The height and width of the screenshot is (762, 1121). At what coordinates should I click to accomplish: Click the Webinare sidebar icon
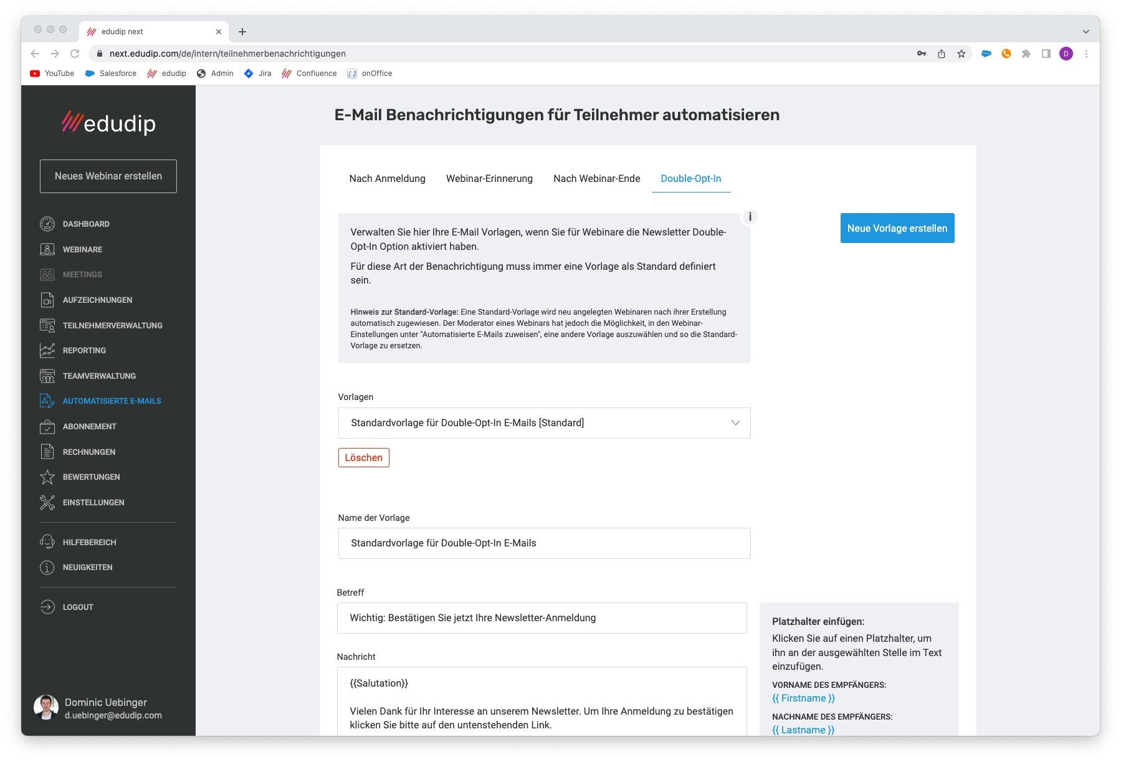pos(47,249)
